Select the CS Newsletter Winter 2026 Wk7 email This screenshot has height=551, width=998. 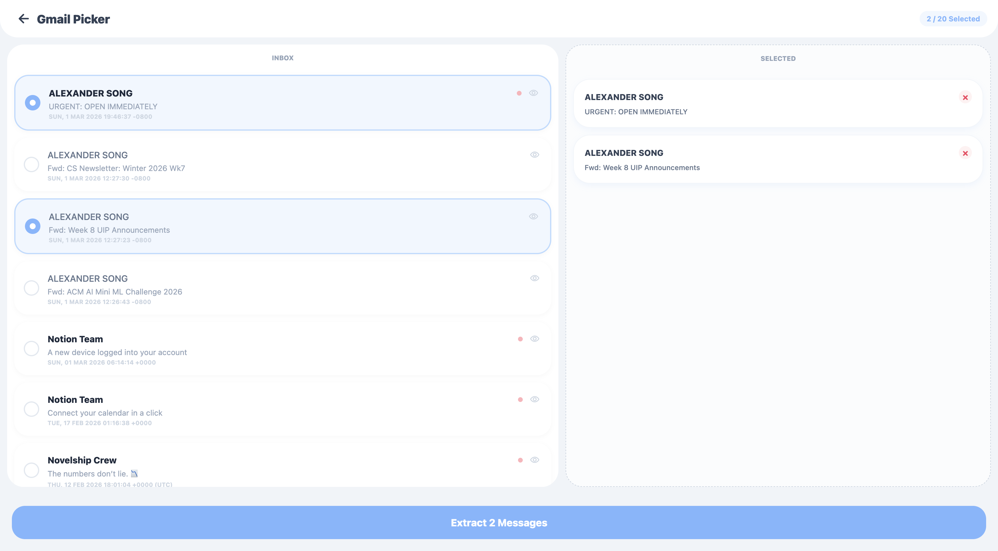pyautogui.click(x=31, y=164)
